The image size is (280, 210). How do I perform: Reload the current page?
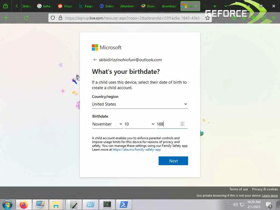pos(26,18)
